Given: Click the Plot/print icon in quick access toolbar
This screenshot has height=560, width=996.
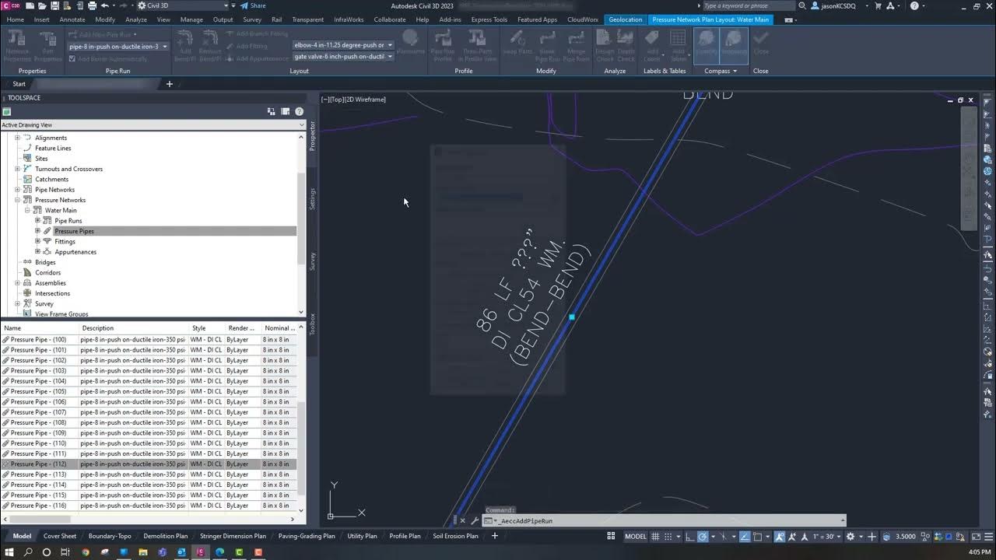Looking at the screenshot, I should coord(92,5).
